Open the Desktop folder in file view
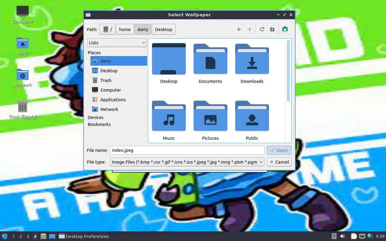This screenshot has height=241, width=386. click(169, 64)
